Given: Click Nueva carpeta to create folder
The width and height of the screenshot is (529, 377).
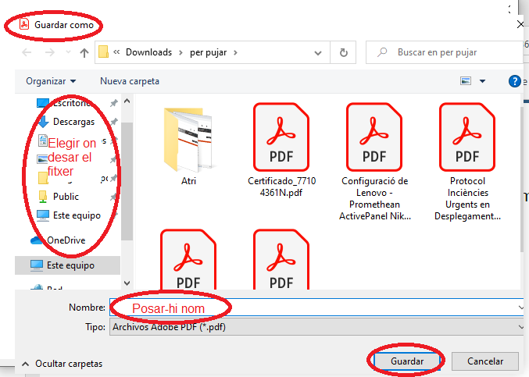Looking at the screenshot, I should click(130, 81).
